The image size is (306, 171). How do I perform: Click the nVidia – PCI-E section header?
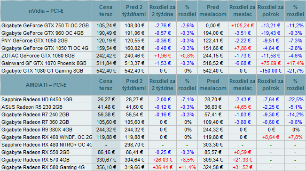[x=46, y=11]
